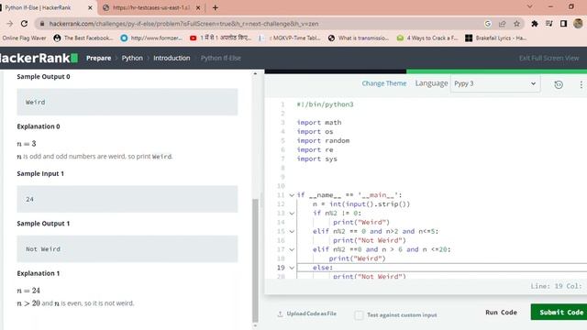The width and height of the screenshot is (587, 330).
Task: Open Brakefail Lyrics bookmark
Action: coord(495,38)
